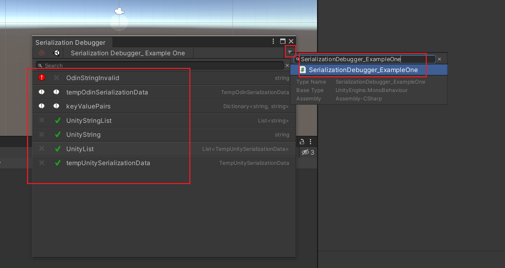Click the red error icon on OdinStringInvalid

tap(42, 78)
